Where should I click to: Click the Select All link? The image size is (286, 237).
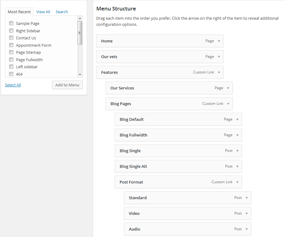(x=13, y=85)
